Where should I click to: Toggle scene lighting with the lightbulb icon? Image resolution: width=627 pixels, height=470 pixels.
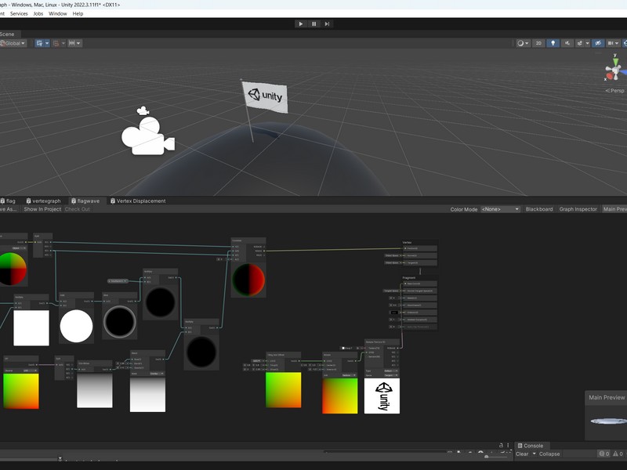[x=553, y=43]
